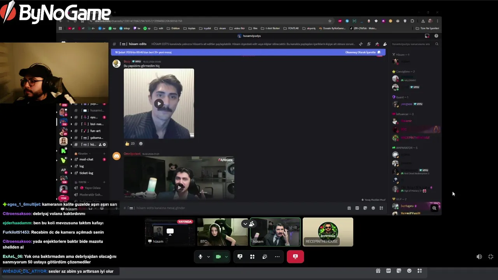The height and width of the screenshot is (280, 498).
Task: Toggle the green camera button
Action: click(218, 257)
